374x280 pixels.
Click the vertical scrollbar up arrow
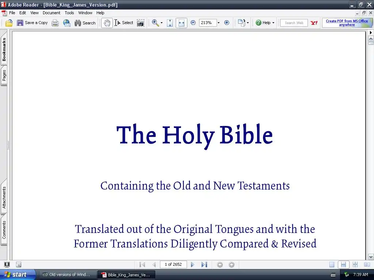(371, 39)
